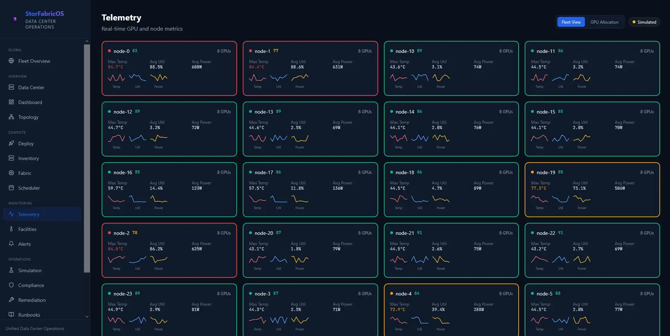Click node-19 Avg Power value 506W
Viewport: 670px width, 336px height.
[620, 188]
